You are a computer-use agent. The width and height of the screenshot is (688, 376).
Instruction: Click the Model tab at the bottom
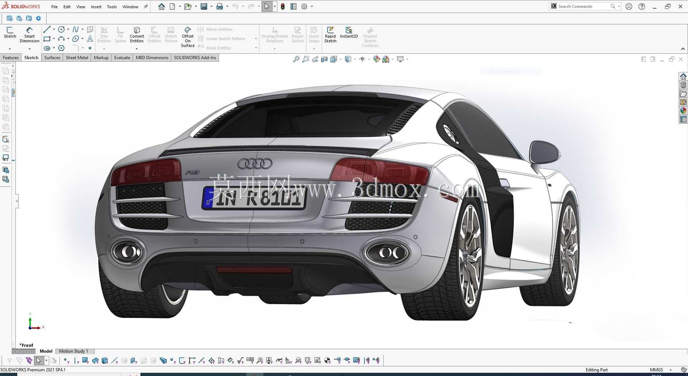(x=46, y=351)
